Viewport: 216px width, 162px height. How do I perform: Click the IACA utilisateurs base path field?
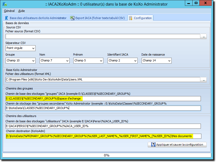point(103,126)
